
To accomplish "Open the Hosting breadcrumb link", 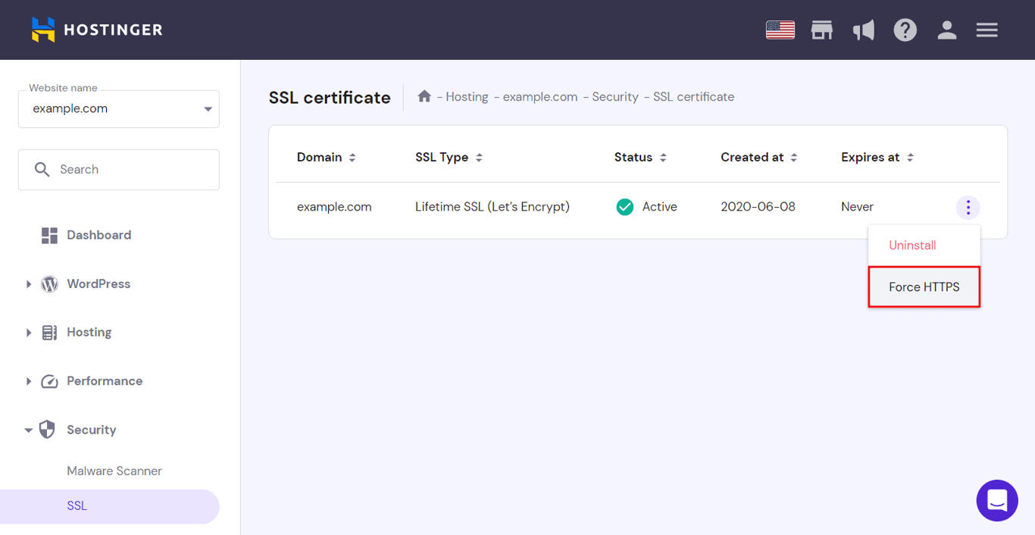I will click(x=466, y=96).
